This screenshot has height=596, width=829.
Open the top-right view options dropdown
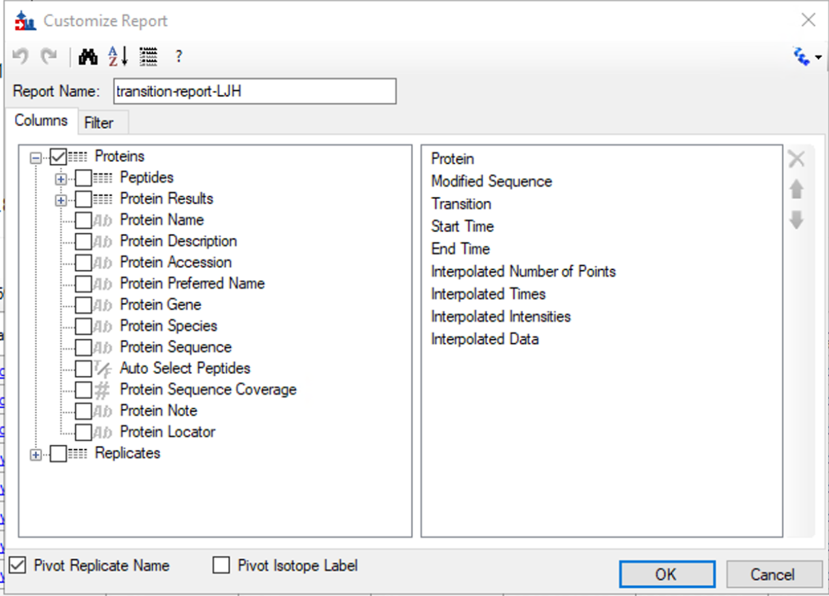point(808,57)
